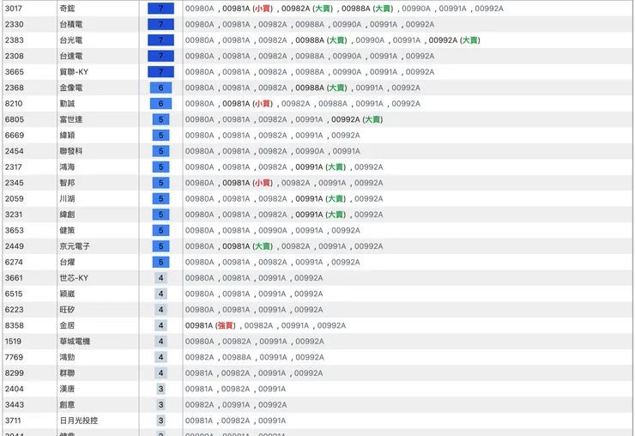This screenshot has width=635, height=436.
Task: Click stock code 2404
Action: tap(15, 389)
